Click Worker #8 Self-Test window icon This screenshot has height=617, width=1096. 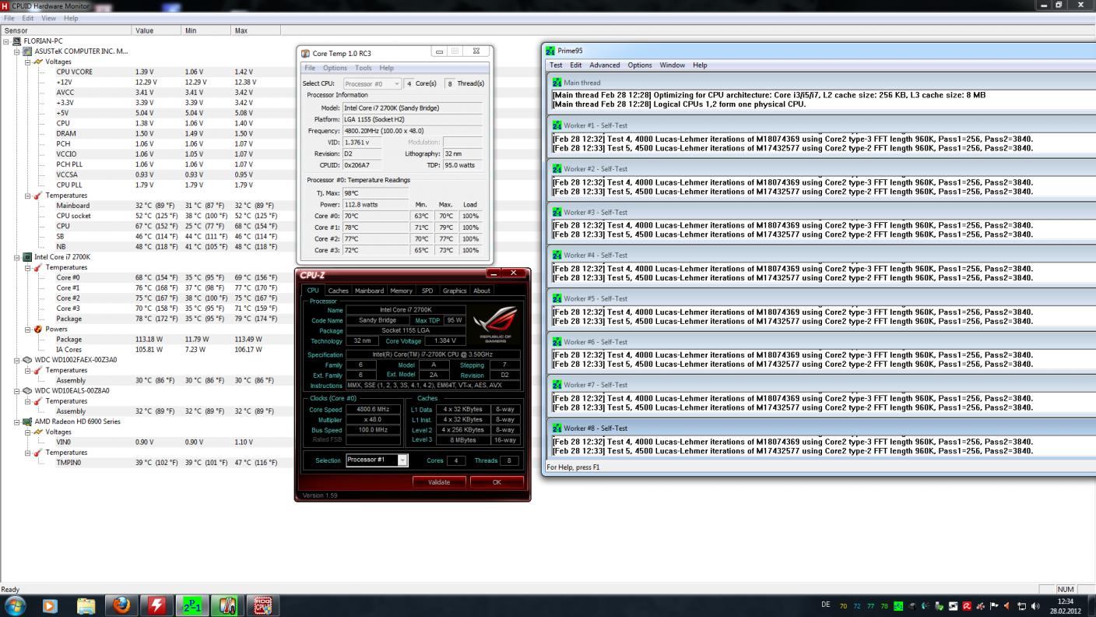click(x=557, y=428)
